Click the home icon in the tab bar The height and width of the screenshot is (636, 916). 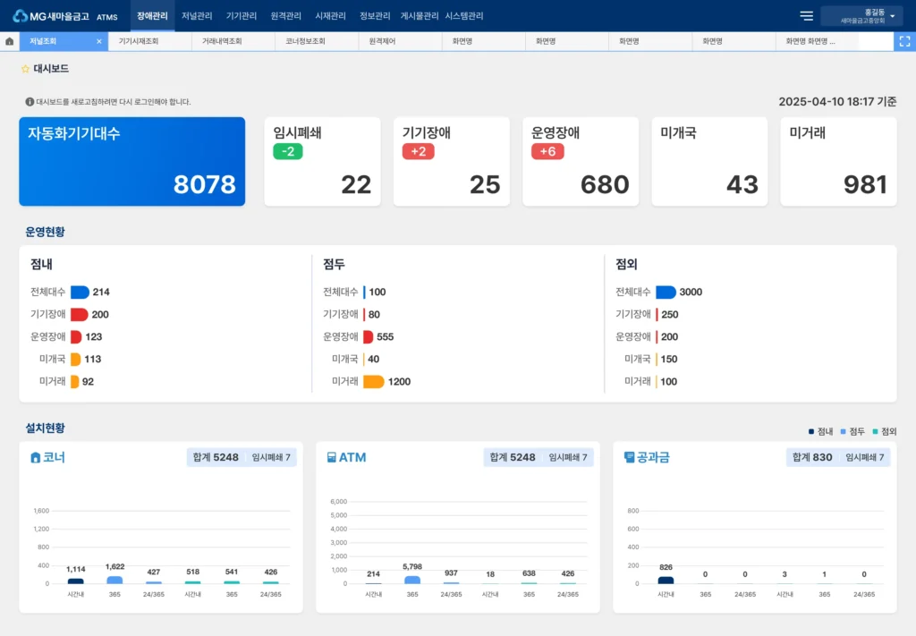pyautogui.click(x=9, y=41)
